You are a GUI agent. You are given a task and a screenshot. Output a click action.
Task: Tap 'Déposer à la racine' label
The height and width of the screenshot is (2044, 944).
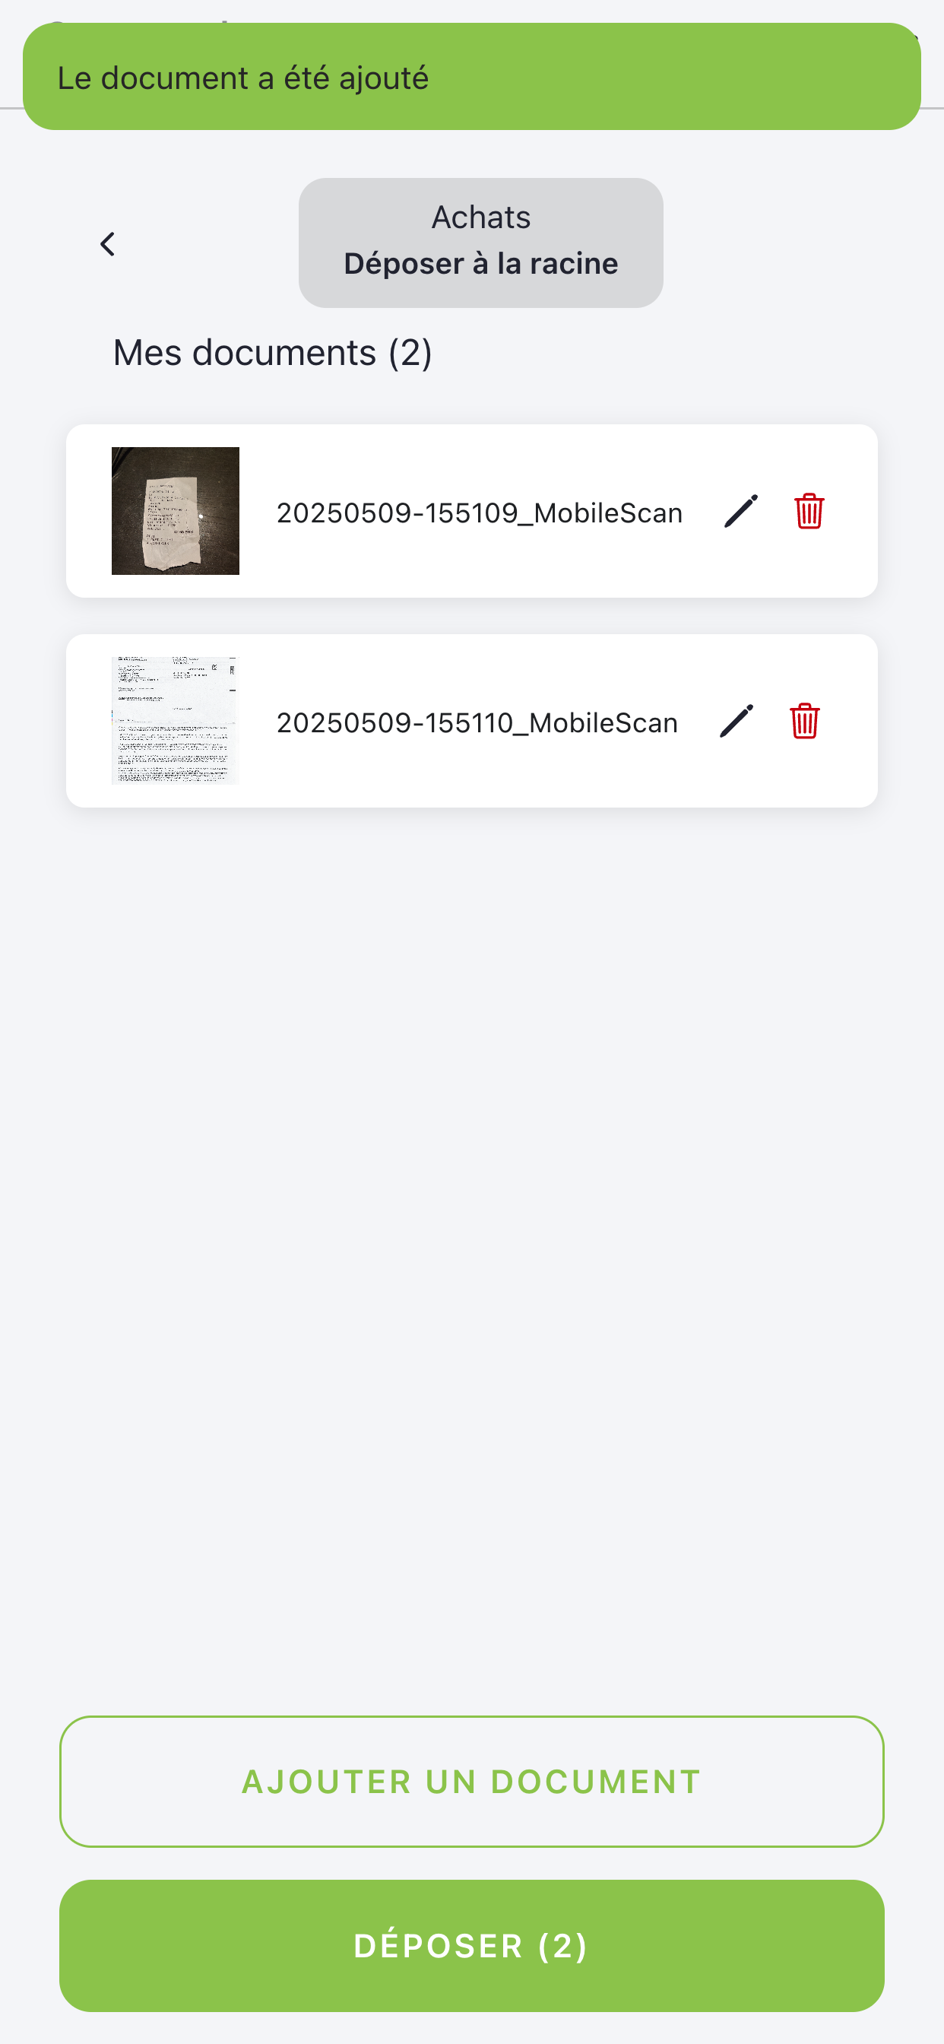[480, 263]
